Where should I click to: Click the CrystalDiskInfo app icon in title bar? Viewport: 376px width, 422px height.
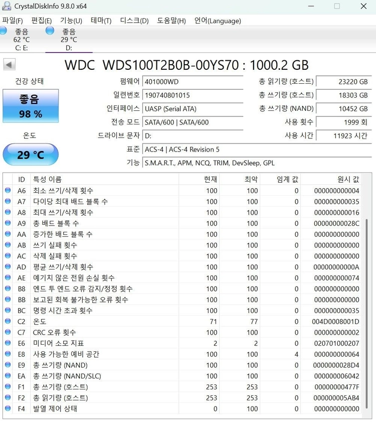[x=6, y=6]
